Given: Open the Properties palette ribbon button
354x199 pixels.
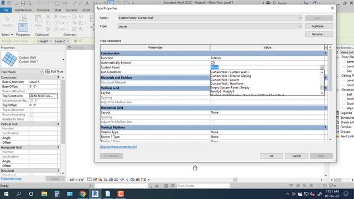Looking at the screenshot, I should tap(23, 28).
